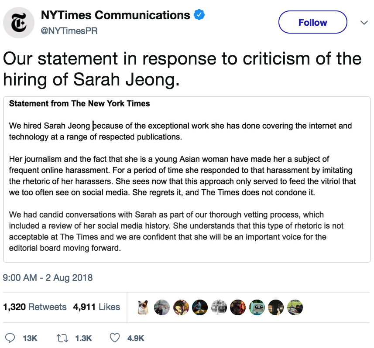374x348 pixels.
Task: Click the blue verified badge
Action: pos(199,15)
